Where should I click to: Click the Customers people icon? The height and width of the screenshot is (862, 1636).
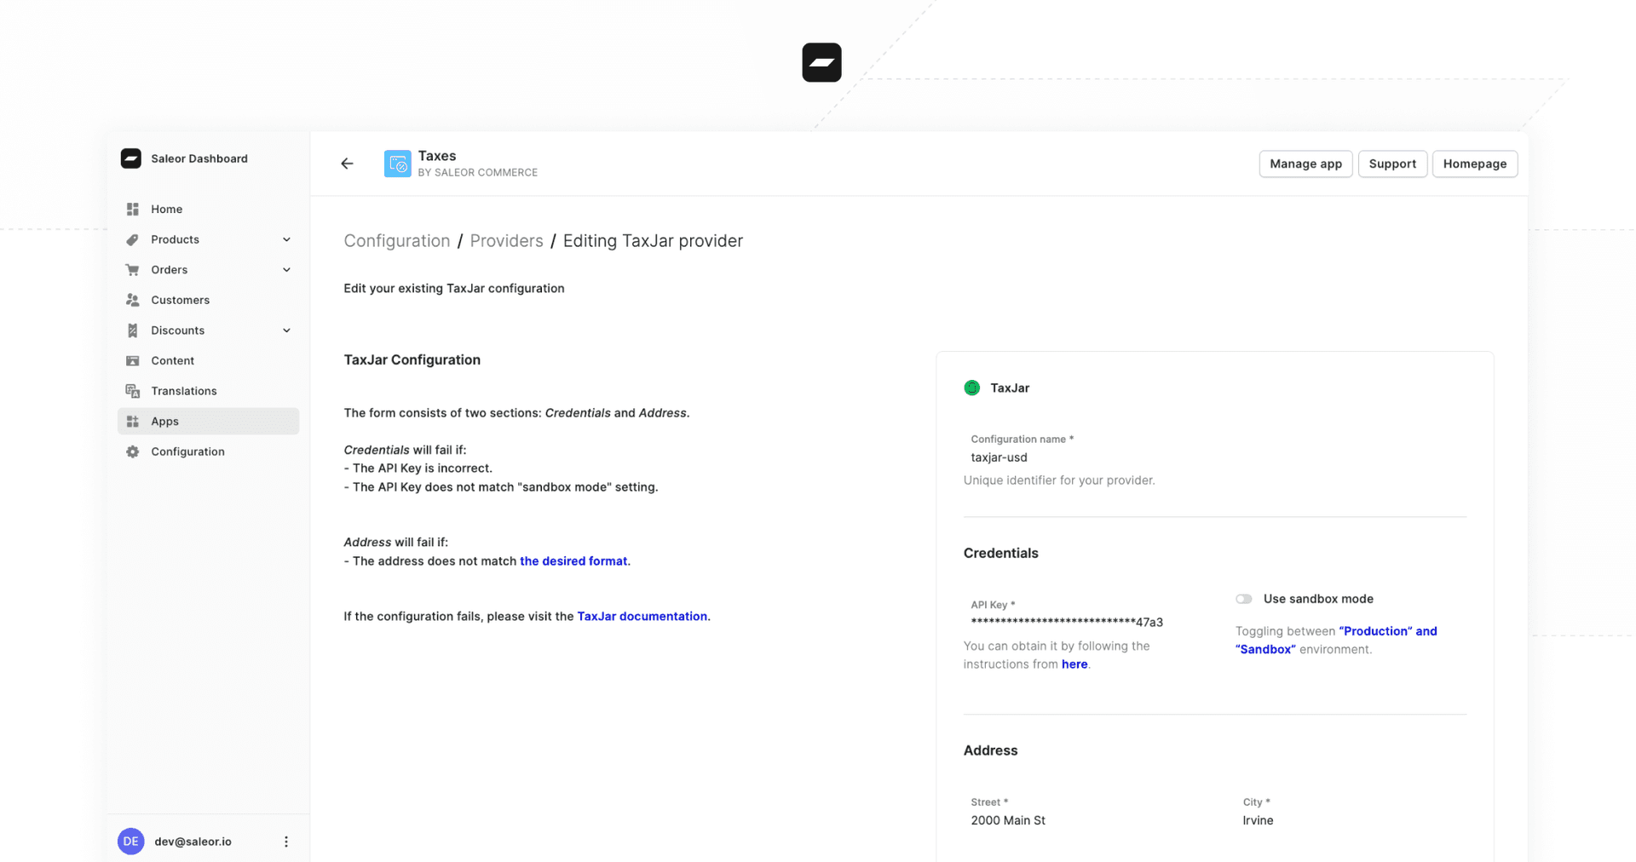tap(132, 300)
